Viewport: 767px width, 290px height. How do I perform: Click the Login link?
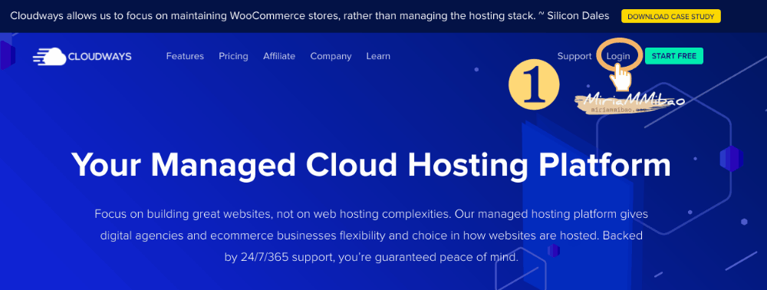(618, 56)
